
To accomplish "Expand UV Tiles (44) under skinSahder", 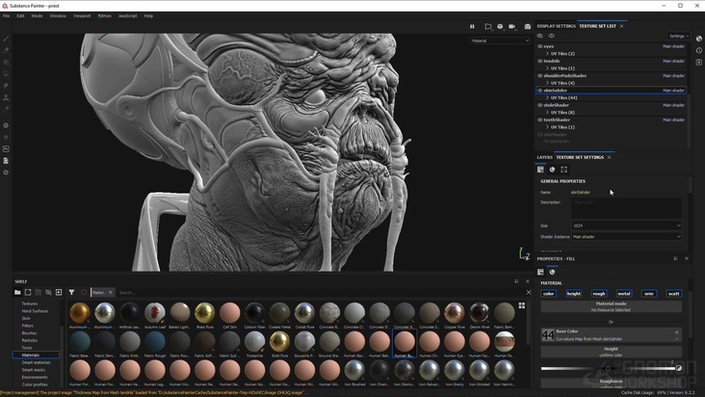I will pyautogui.click(x=547, y=97).
